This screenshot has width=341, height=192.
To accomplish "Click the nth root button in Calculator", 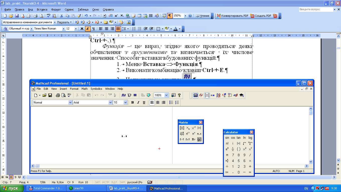I will 250,143.
